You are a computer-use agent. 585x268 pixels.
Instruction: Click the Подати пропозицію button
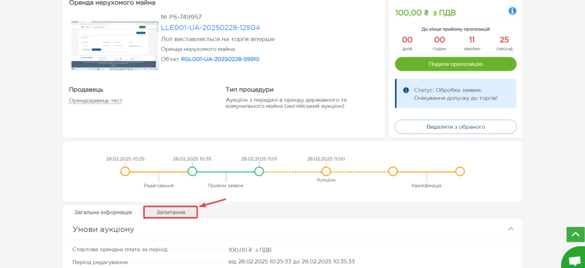(x=455, y=64)
